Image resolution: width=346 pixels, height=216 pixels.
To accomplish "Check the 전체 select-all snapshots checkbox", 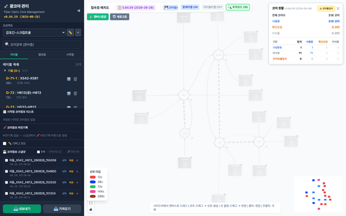I will coord(38,152).
